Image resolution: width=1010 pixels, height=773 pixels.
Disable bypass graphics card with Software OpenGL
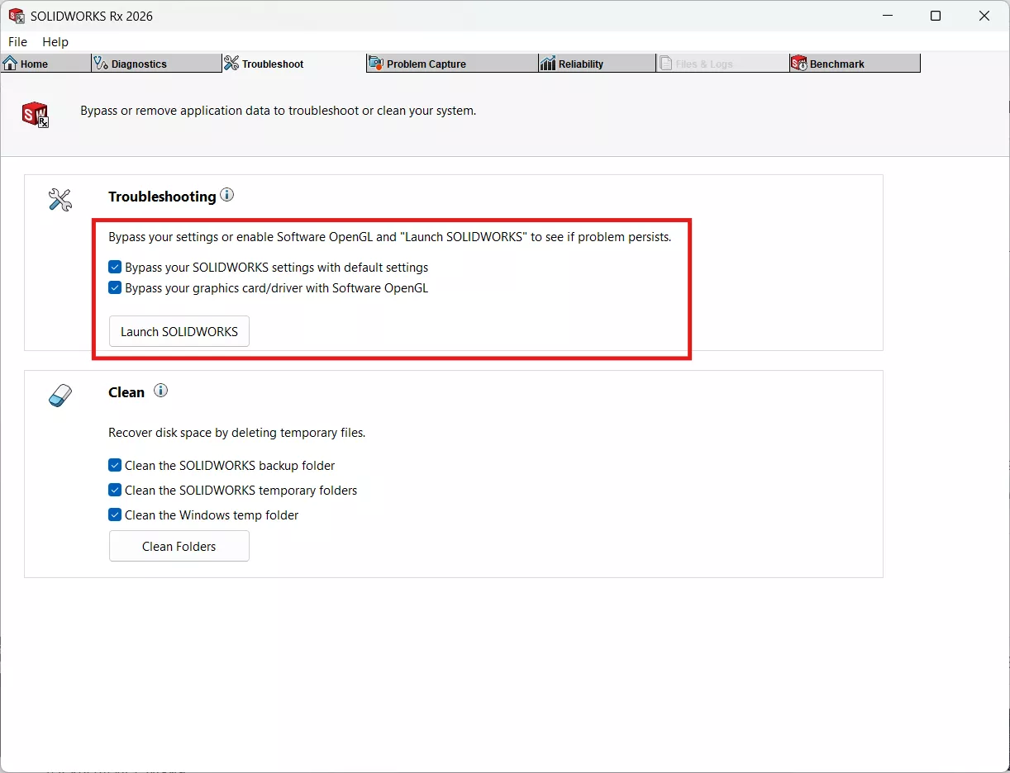[115, 287]
